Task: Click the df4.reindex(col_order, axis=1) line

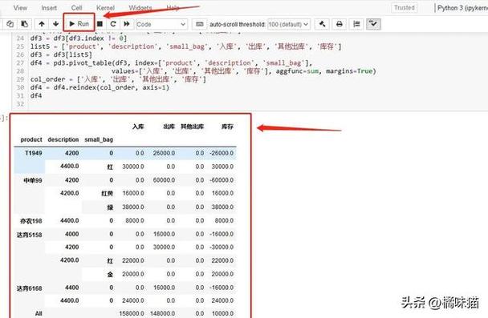Action: click(100, 87)
